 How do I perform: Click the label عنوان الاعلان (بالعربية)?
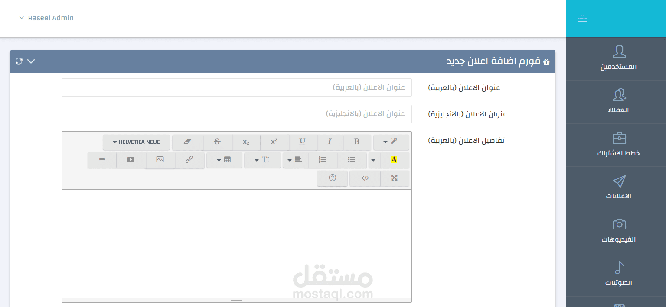pyautogui.click(x=464, y=88)
